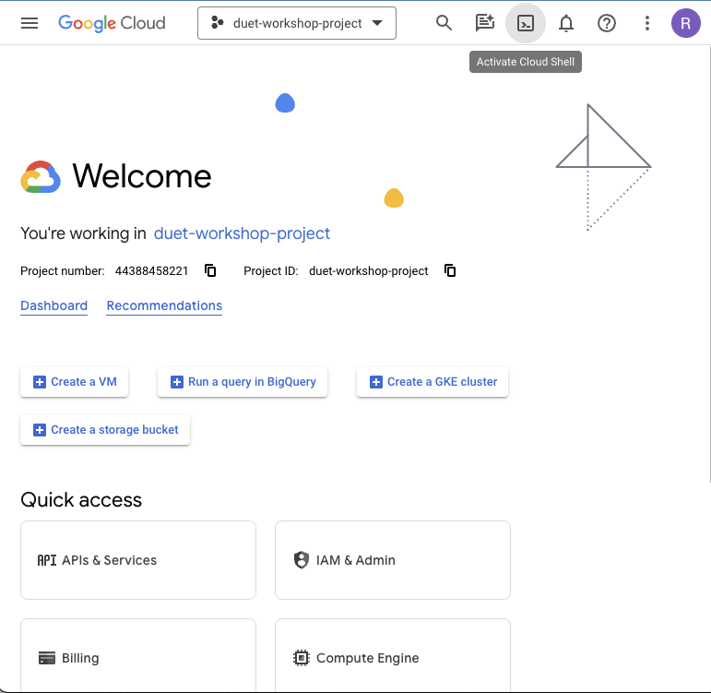
Task: Click the Create a VM button
Action: click(x=75, y=382)
